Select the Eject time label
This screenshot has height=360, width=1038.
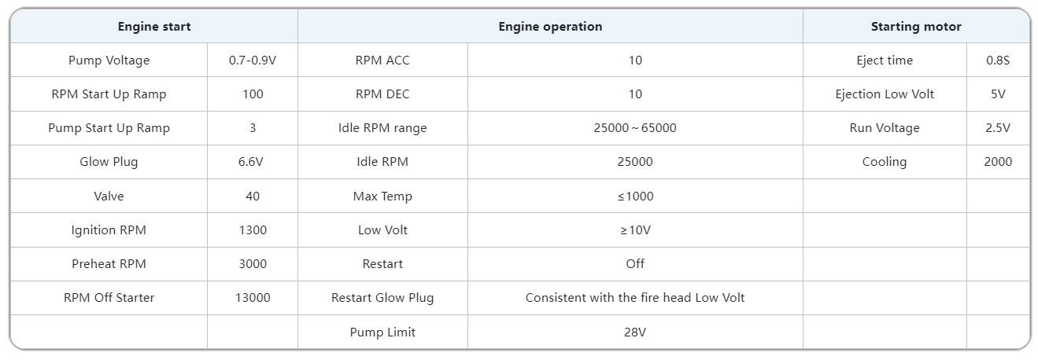885,61
